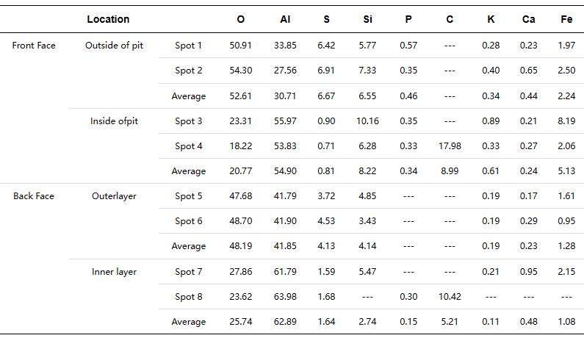Image resolution: width=584 pixels, height=338 pixels.
Task: Click the Back Face row label
Action: click(34, 196)
